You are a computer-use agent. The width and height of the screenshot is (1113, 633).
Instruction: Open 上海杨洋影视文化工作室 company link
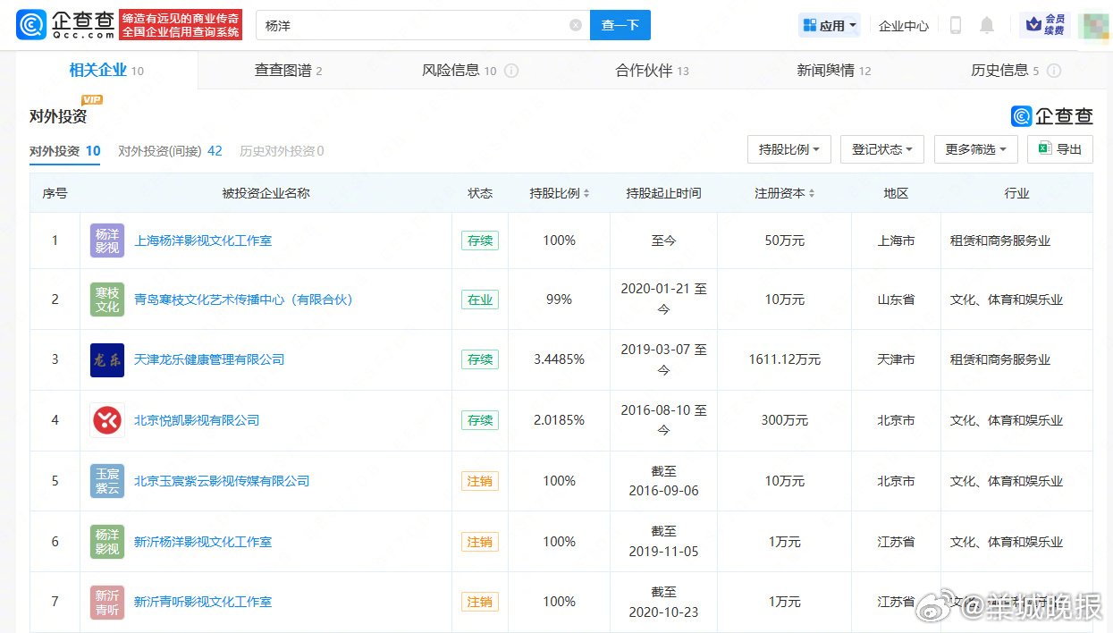(203, 241)
